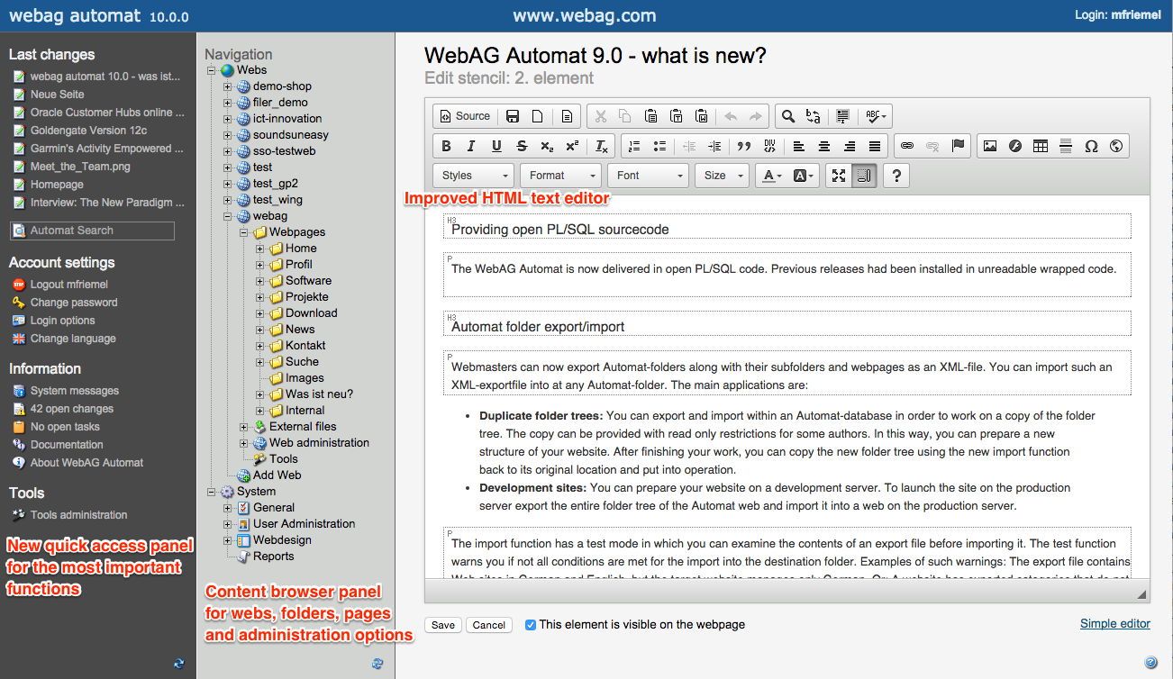This screenshot has width=1173, height=679.
Task: Insert a special character with the omega icon
Action: pyautogui.click(x=1091, y=146)
